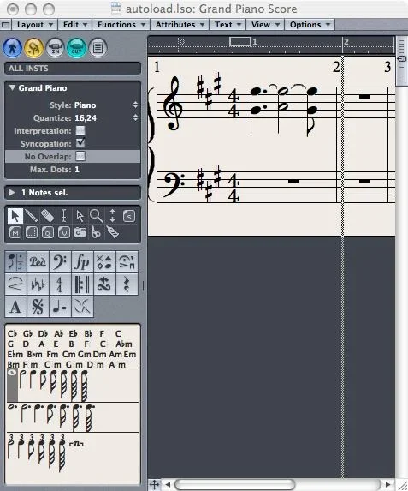Uncheck the Syncopation checkbox
The height and width of the screenshot is (491, 408).
point(80,143)
